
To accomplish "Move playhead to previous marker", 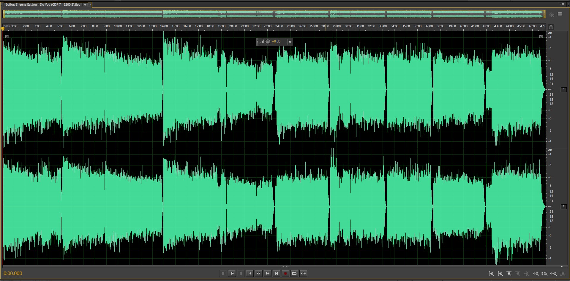I will 250,274.
